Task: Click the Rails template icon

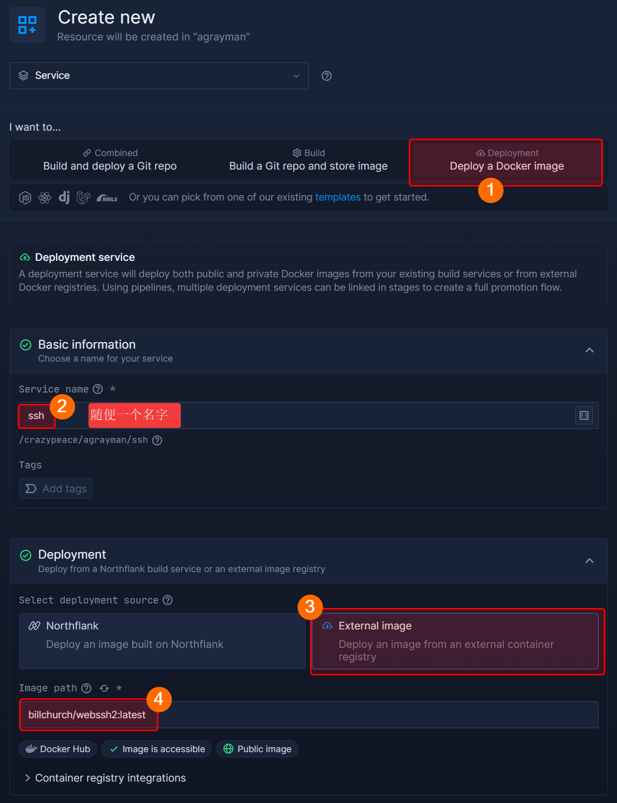Action: (x=107, y=198)
